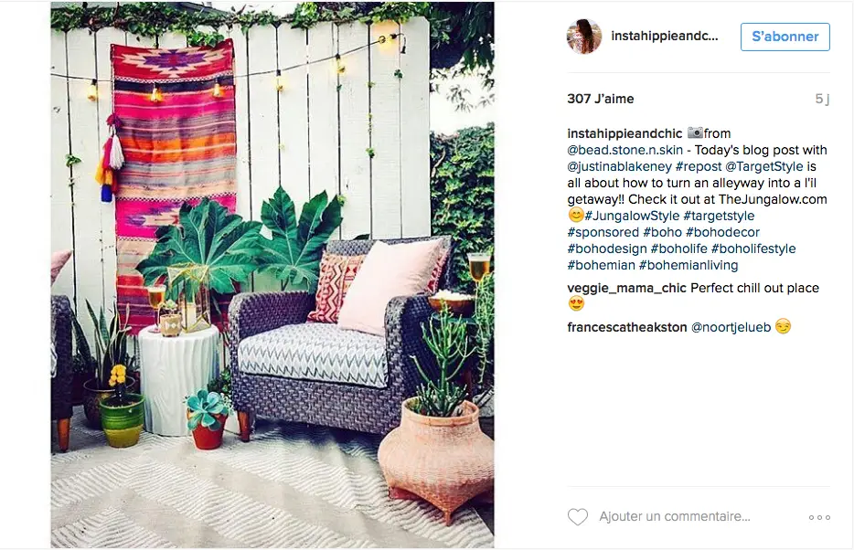Open the instahippieandc... username in header

click(665, 36)
